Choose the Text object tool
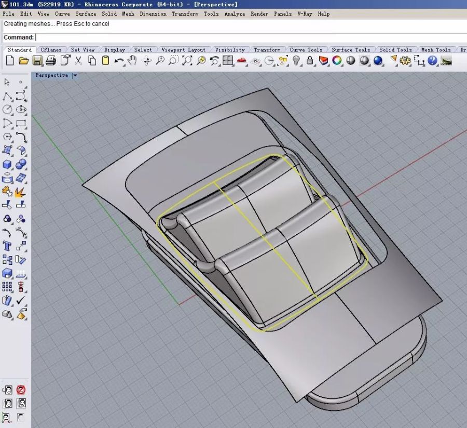The image size is (467, 428). [7, 246]
